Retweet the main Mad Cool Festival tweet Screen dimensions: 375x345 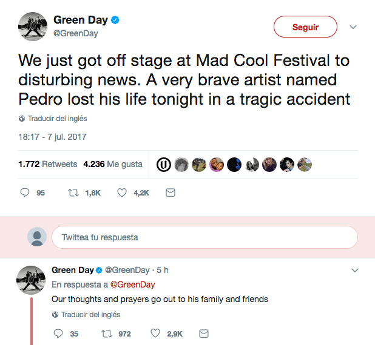tap(73, 193)
